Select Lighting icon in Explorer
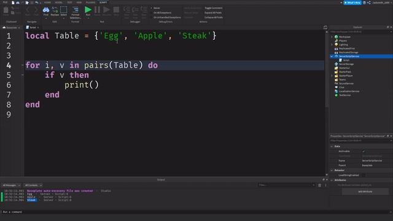This screenshot has width=393, height=221. 337,45
